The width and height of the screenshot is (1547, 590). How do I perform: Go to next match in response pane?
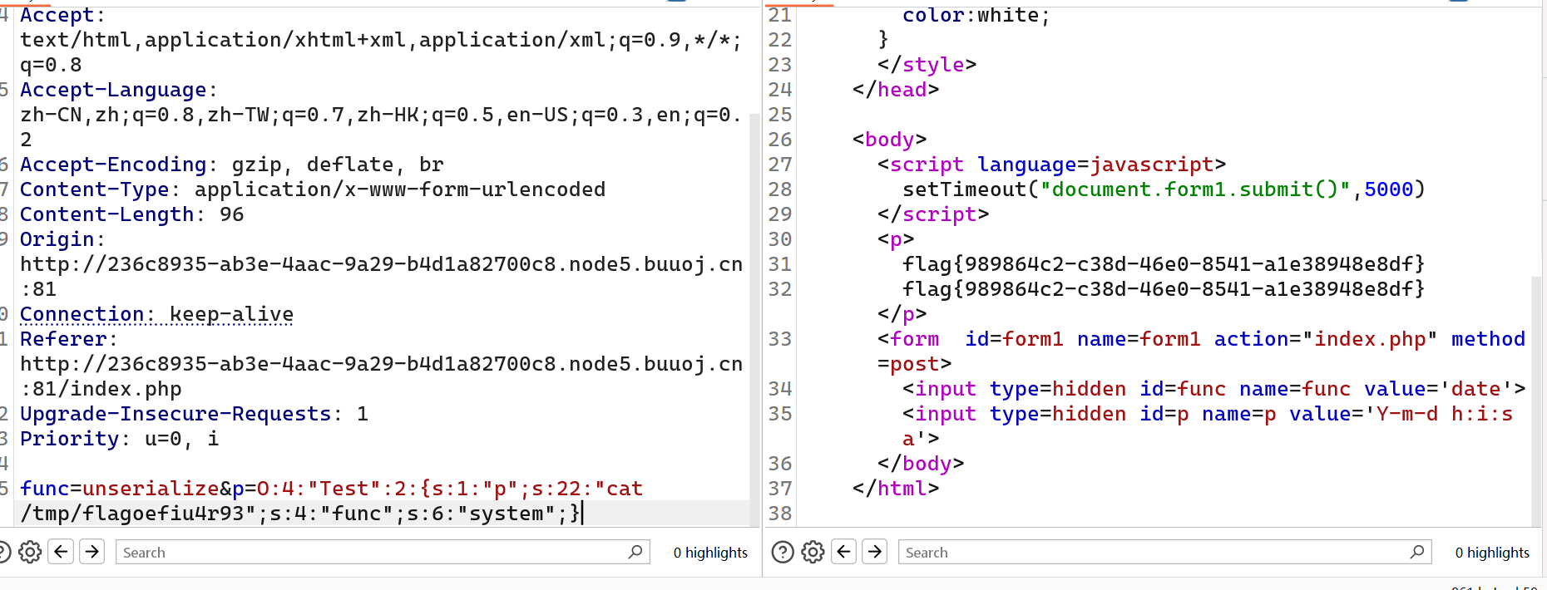point(875,552)
